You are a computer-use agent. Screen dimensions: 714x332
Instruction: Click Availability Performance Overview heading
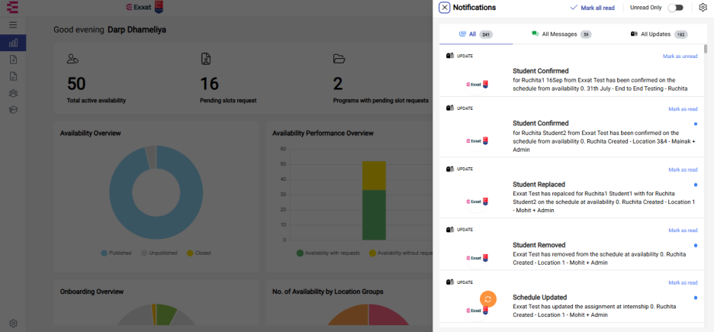coord(323,133)
